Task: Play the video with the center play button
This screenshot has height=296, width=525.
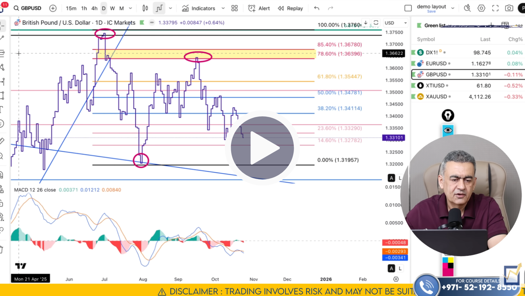Action: tap(262, 148)
